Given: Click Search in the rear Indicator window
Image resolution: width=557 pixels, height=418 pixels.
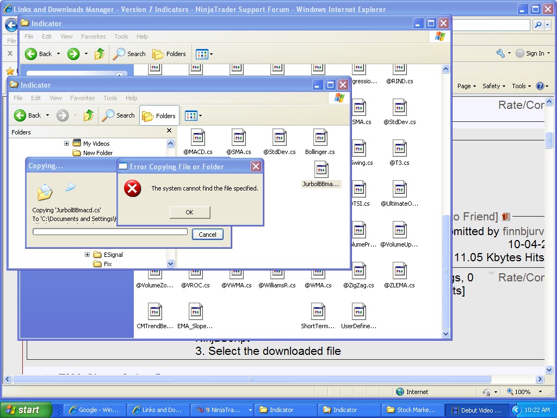Looking at the screenshot, I should pyautogui.click(x=129, y=54).
